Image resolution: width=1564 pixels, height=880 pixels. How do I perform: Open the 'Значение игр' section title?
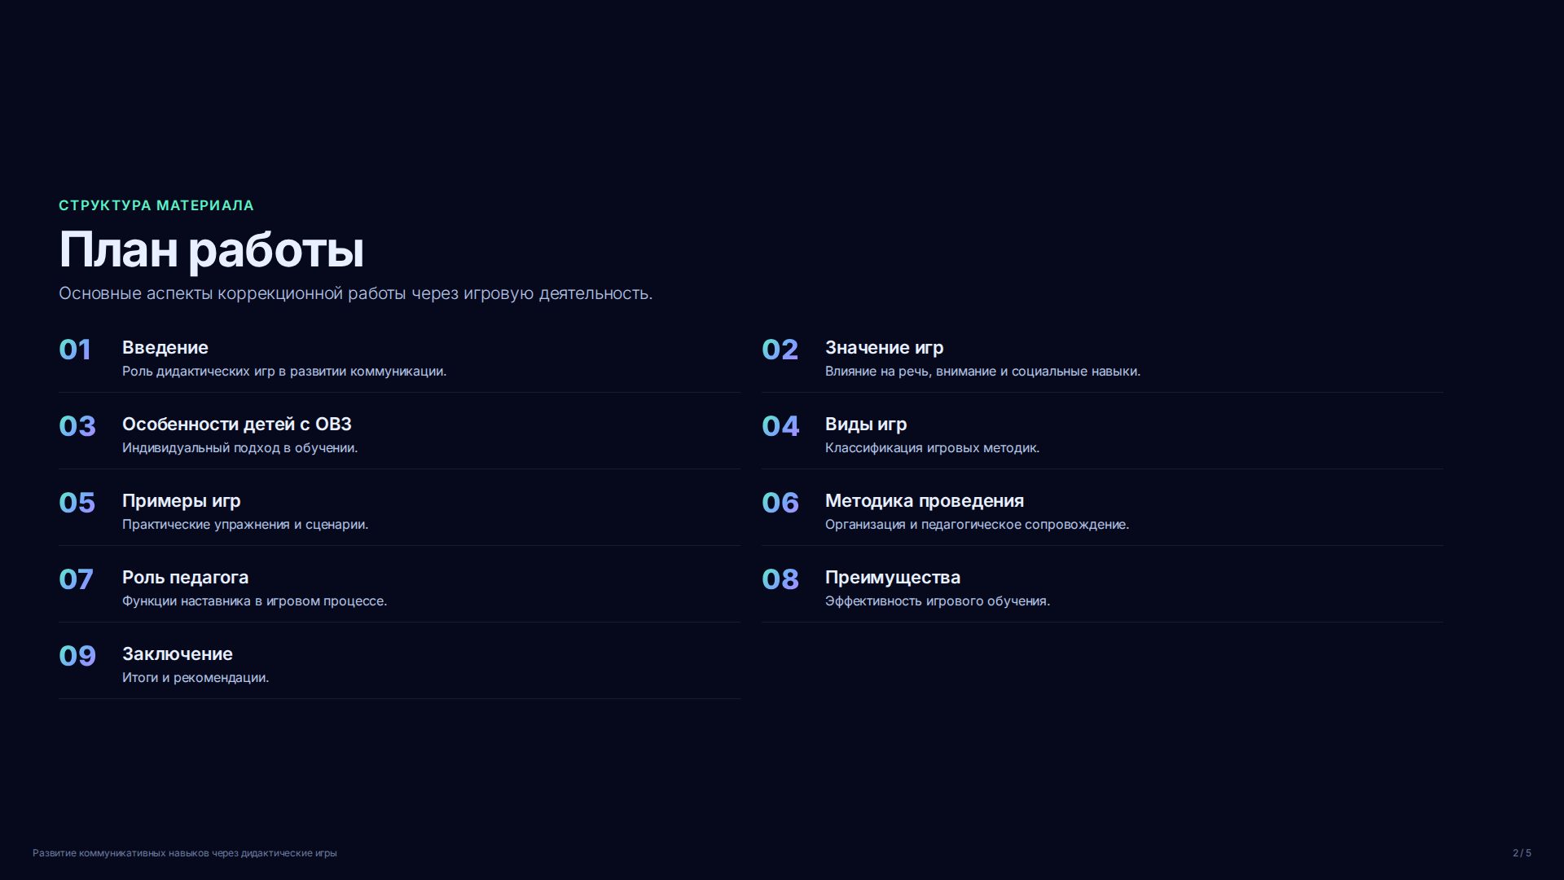pyautogui.click(x=884, y=348)
